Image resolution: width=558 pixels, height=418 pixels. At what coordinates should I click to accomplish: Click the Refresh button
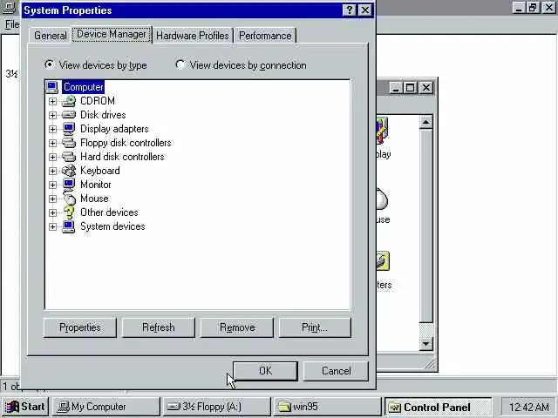tap(159, 327)
